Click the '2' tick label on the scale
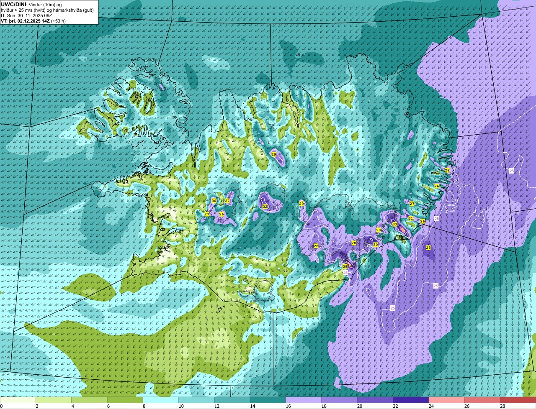Screen dimensions: 536x409 pos(37,406)
